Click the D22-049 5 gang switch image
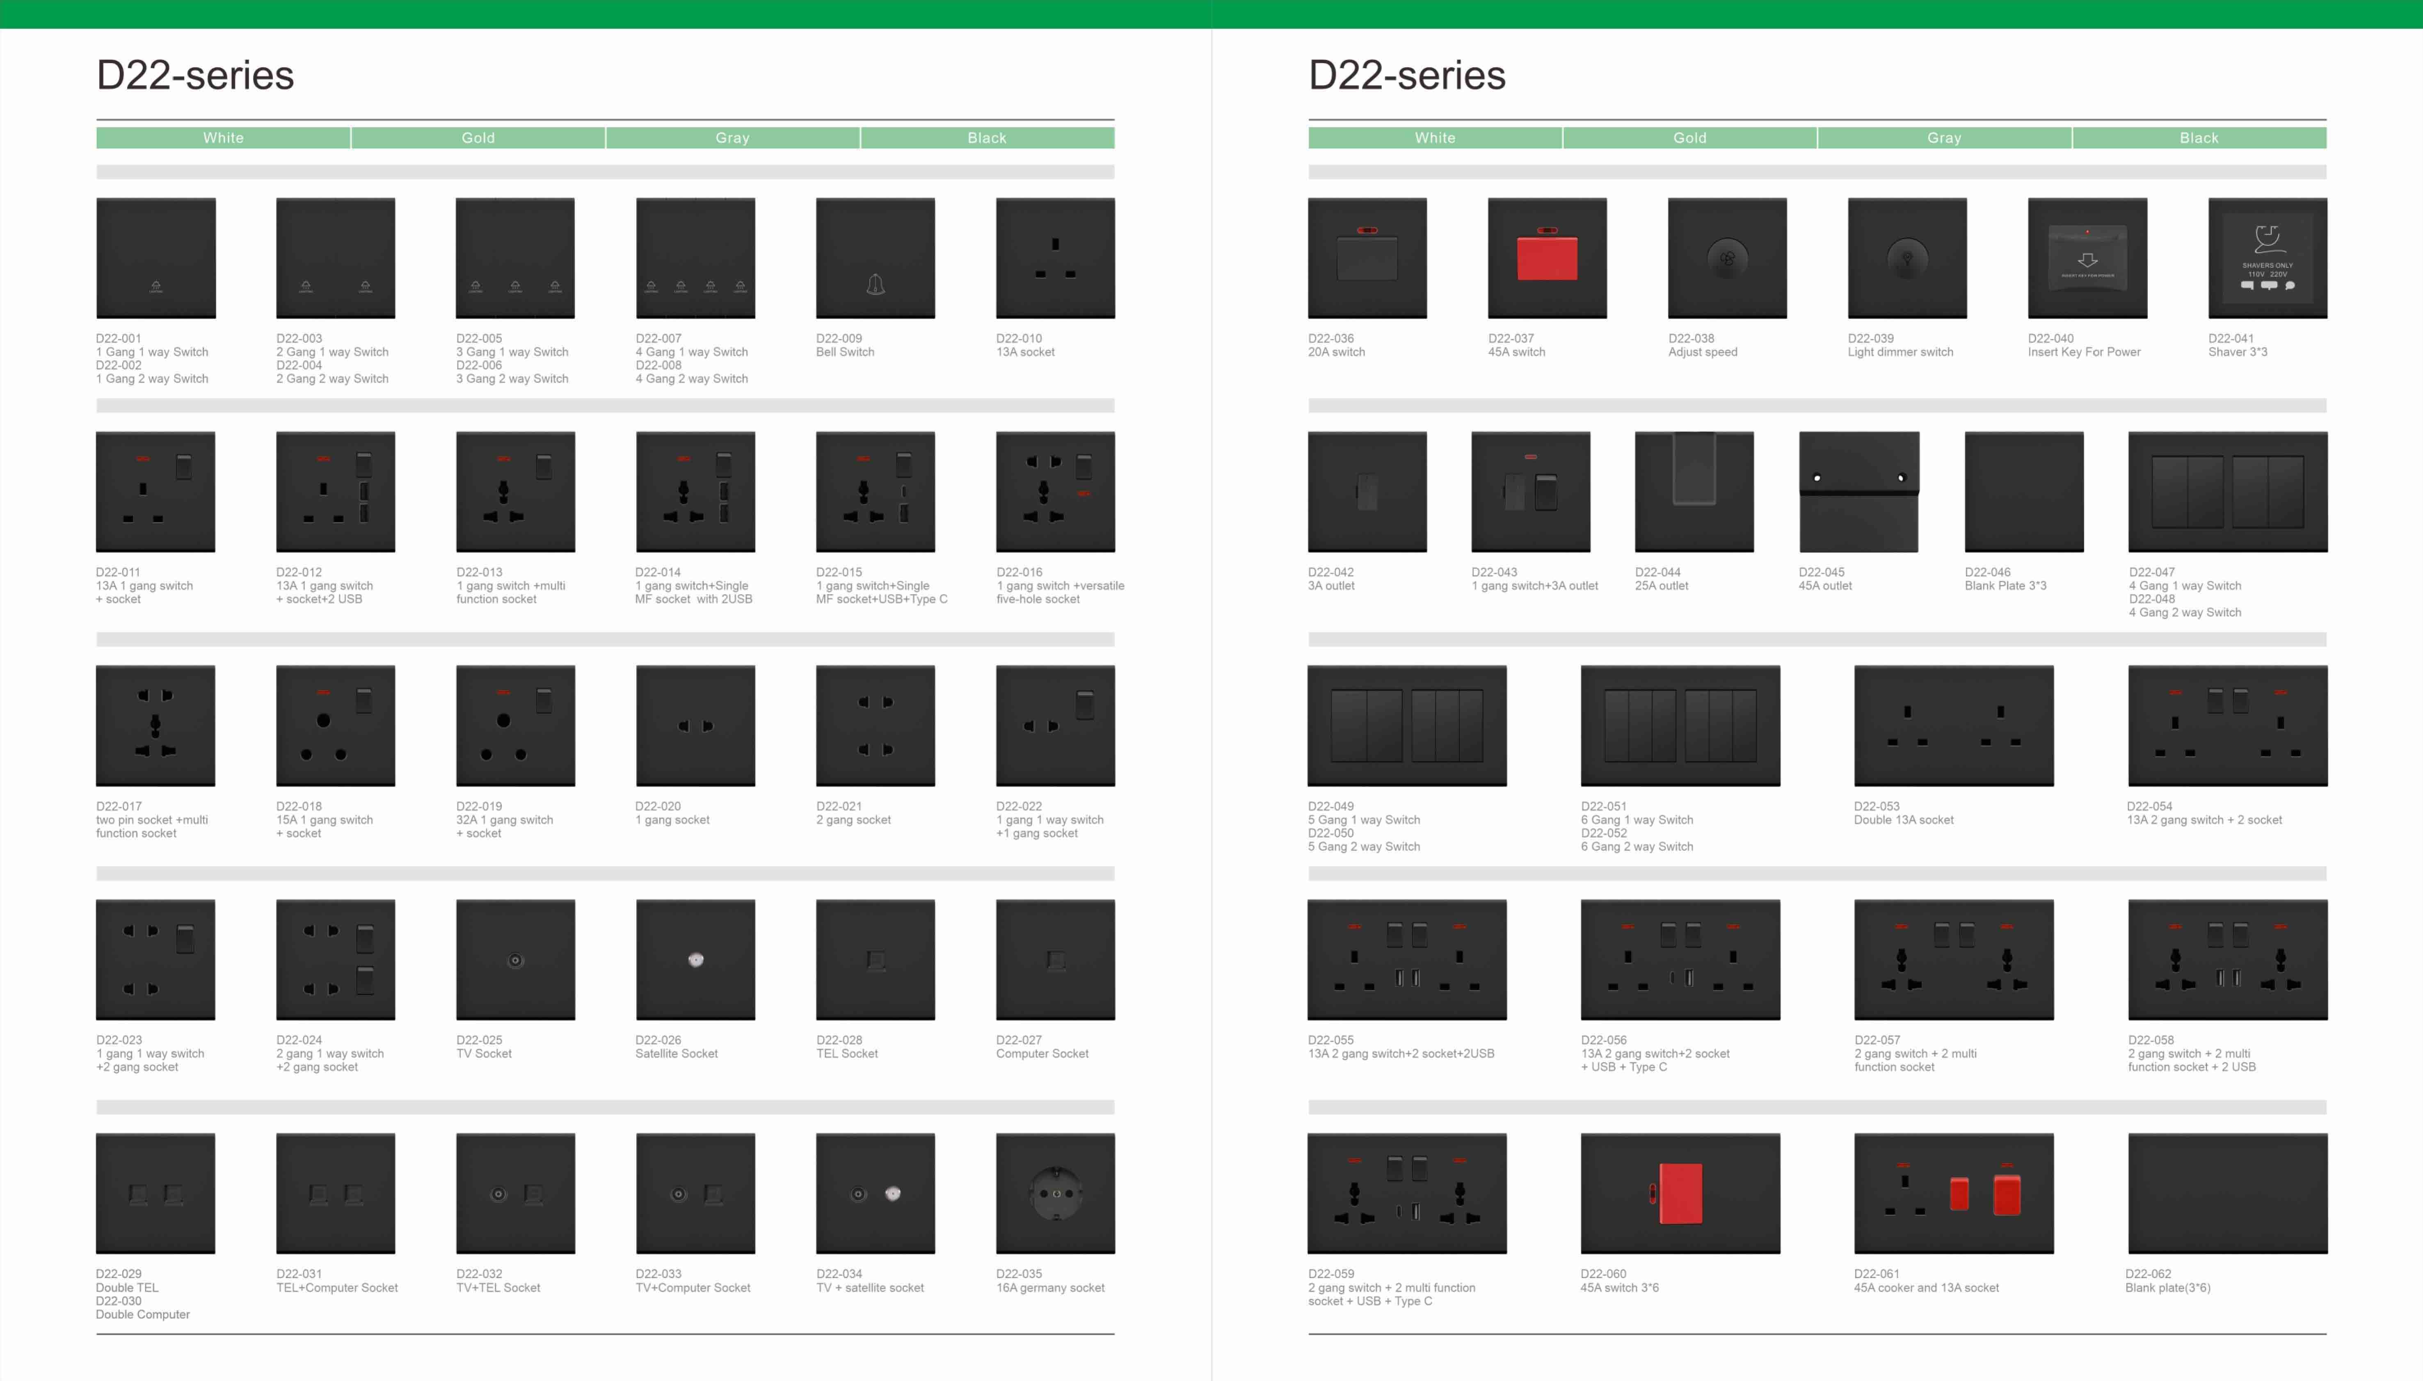The image size is (2423, 1381). coord(1407,726)
